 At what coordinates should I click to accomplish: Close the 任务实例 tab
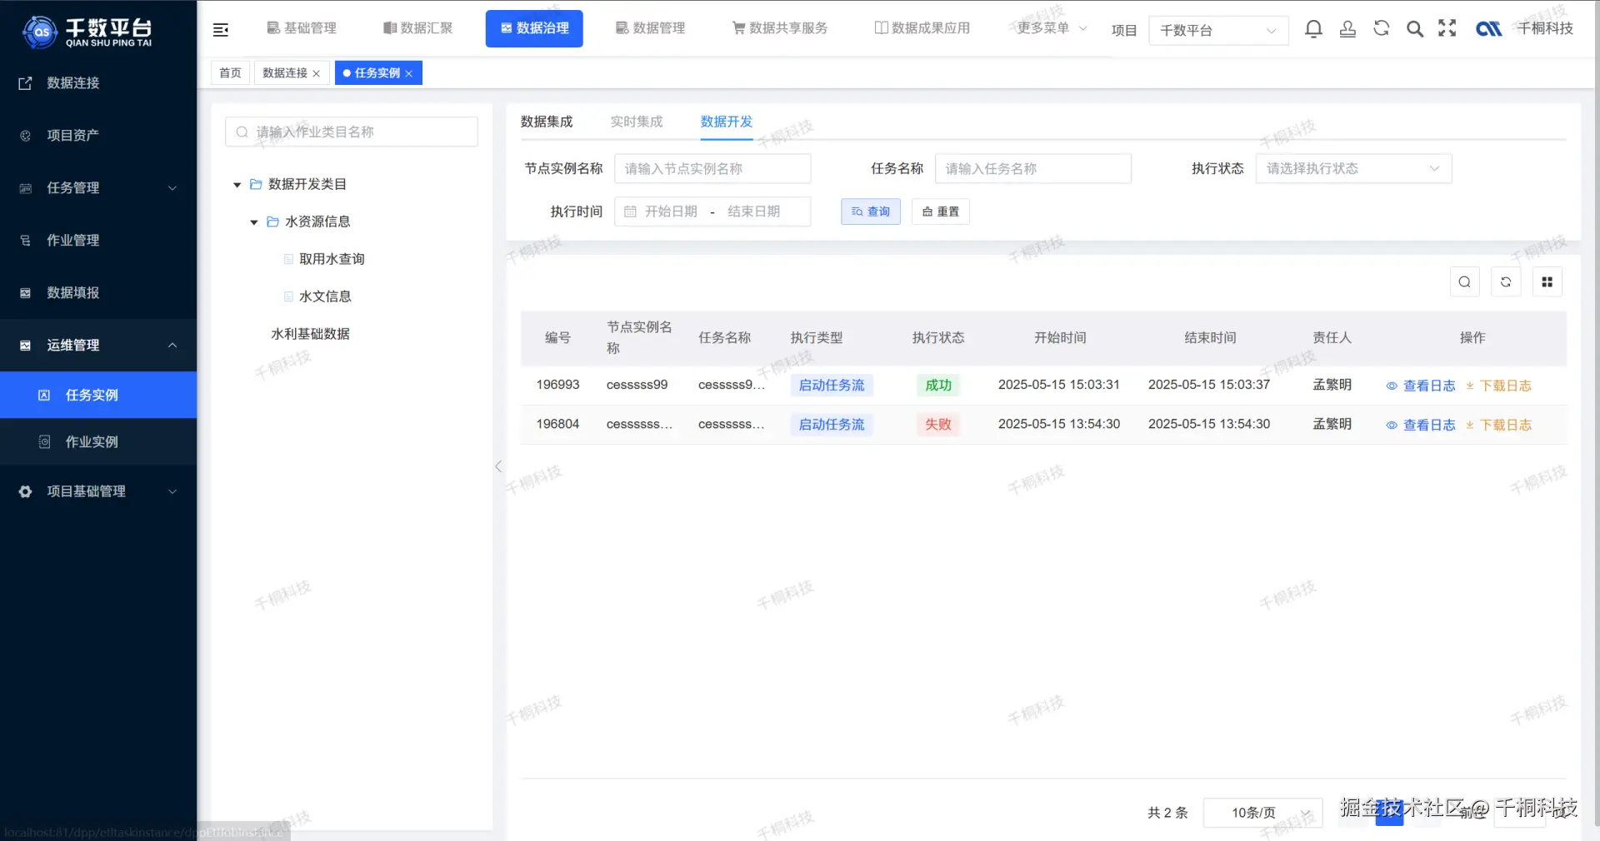(409, 73)
